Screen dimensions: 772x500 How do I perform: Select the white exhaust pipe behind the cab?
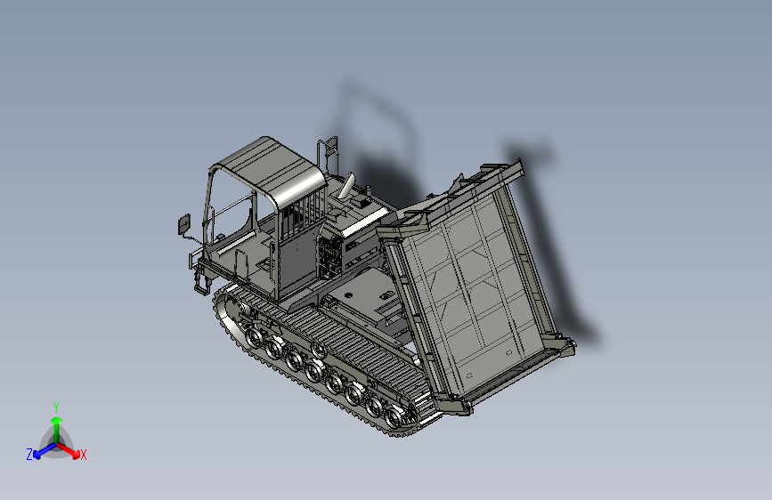click(x=347, y=185)
